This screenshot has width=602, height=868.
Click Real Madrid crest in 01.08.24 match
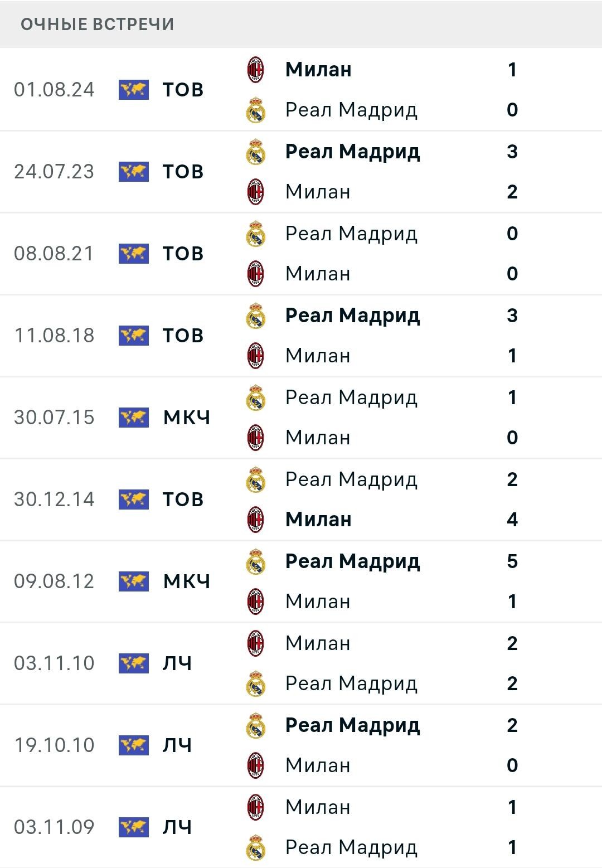pyautogui.click(x=256, y=110)
